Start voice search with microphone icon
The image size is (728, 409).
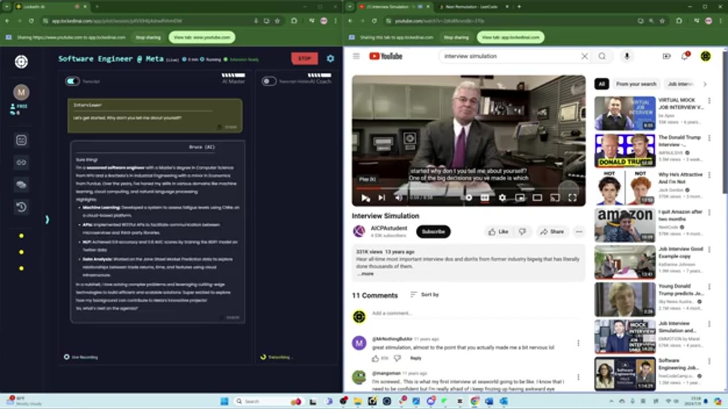pyautogui.click(x=627, y=56)
